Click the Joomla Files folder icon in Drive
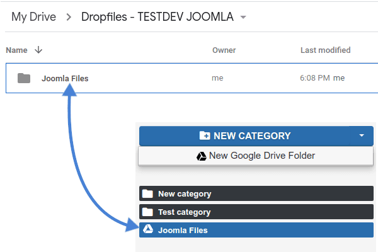The image size is (378, 252). pos(24,78)
